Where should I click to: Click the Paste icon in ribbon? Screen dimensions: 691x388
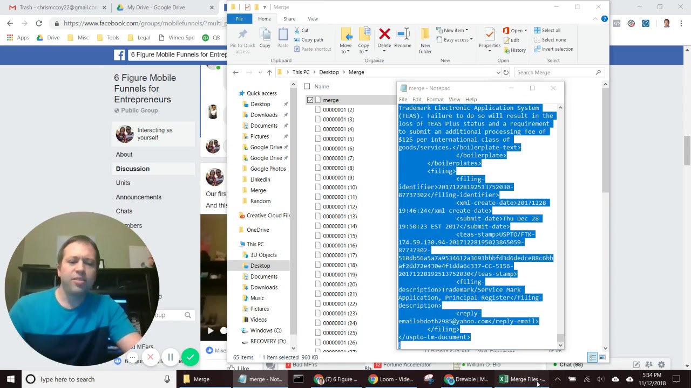pyautogui.click(x=283, y=38)
